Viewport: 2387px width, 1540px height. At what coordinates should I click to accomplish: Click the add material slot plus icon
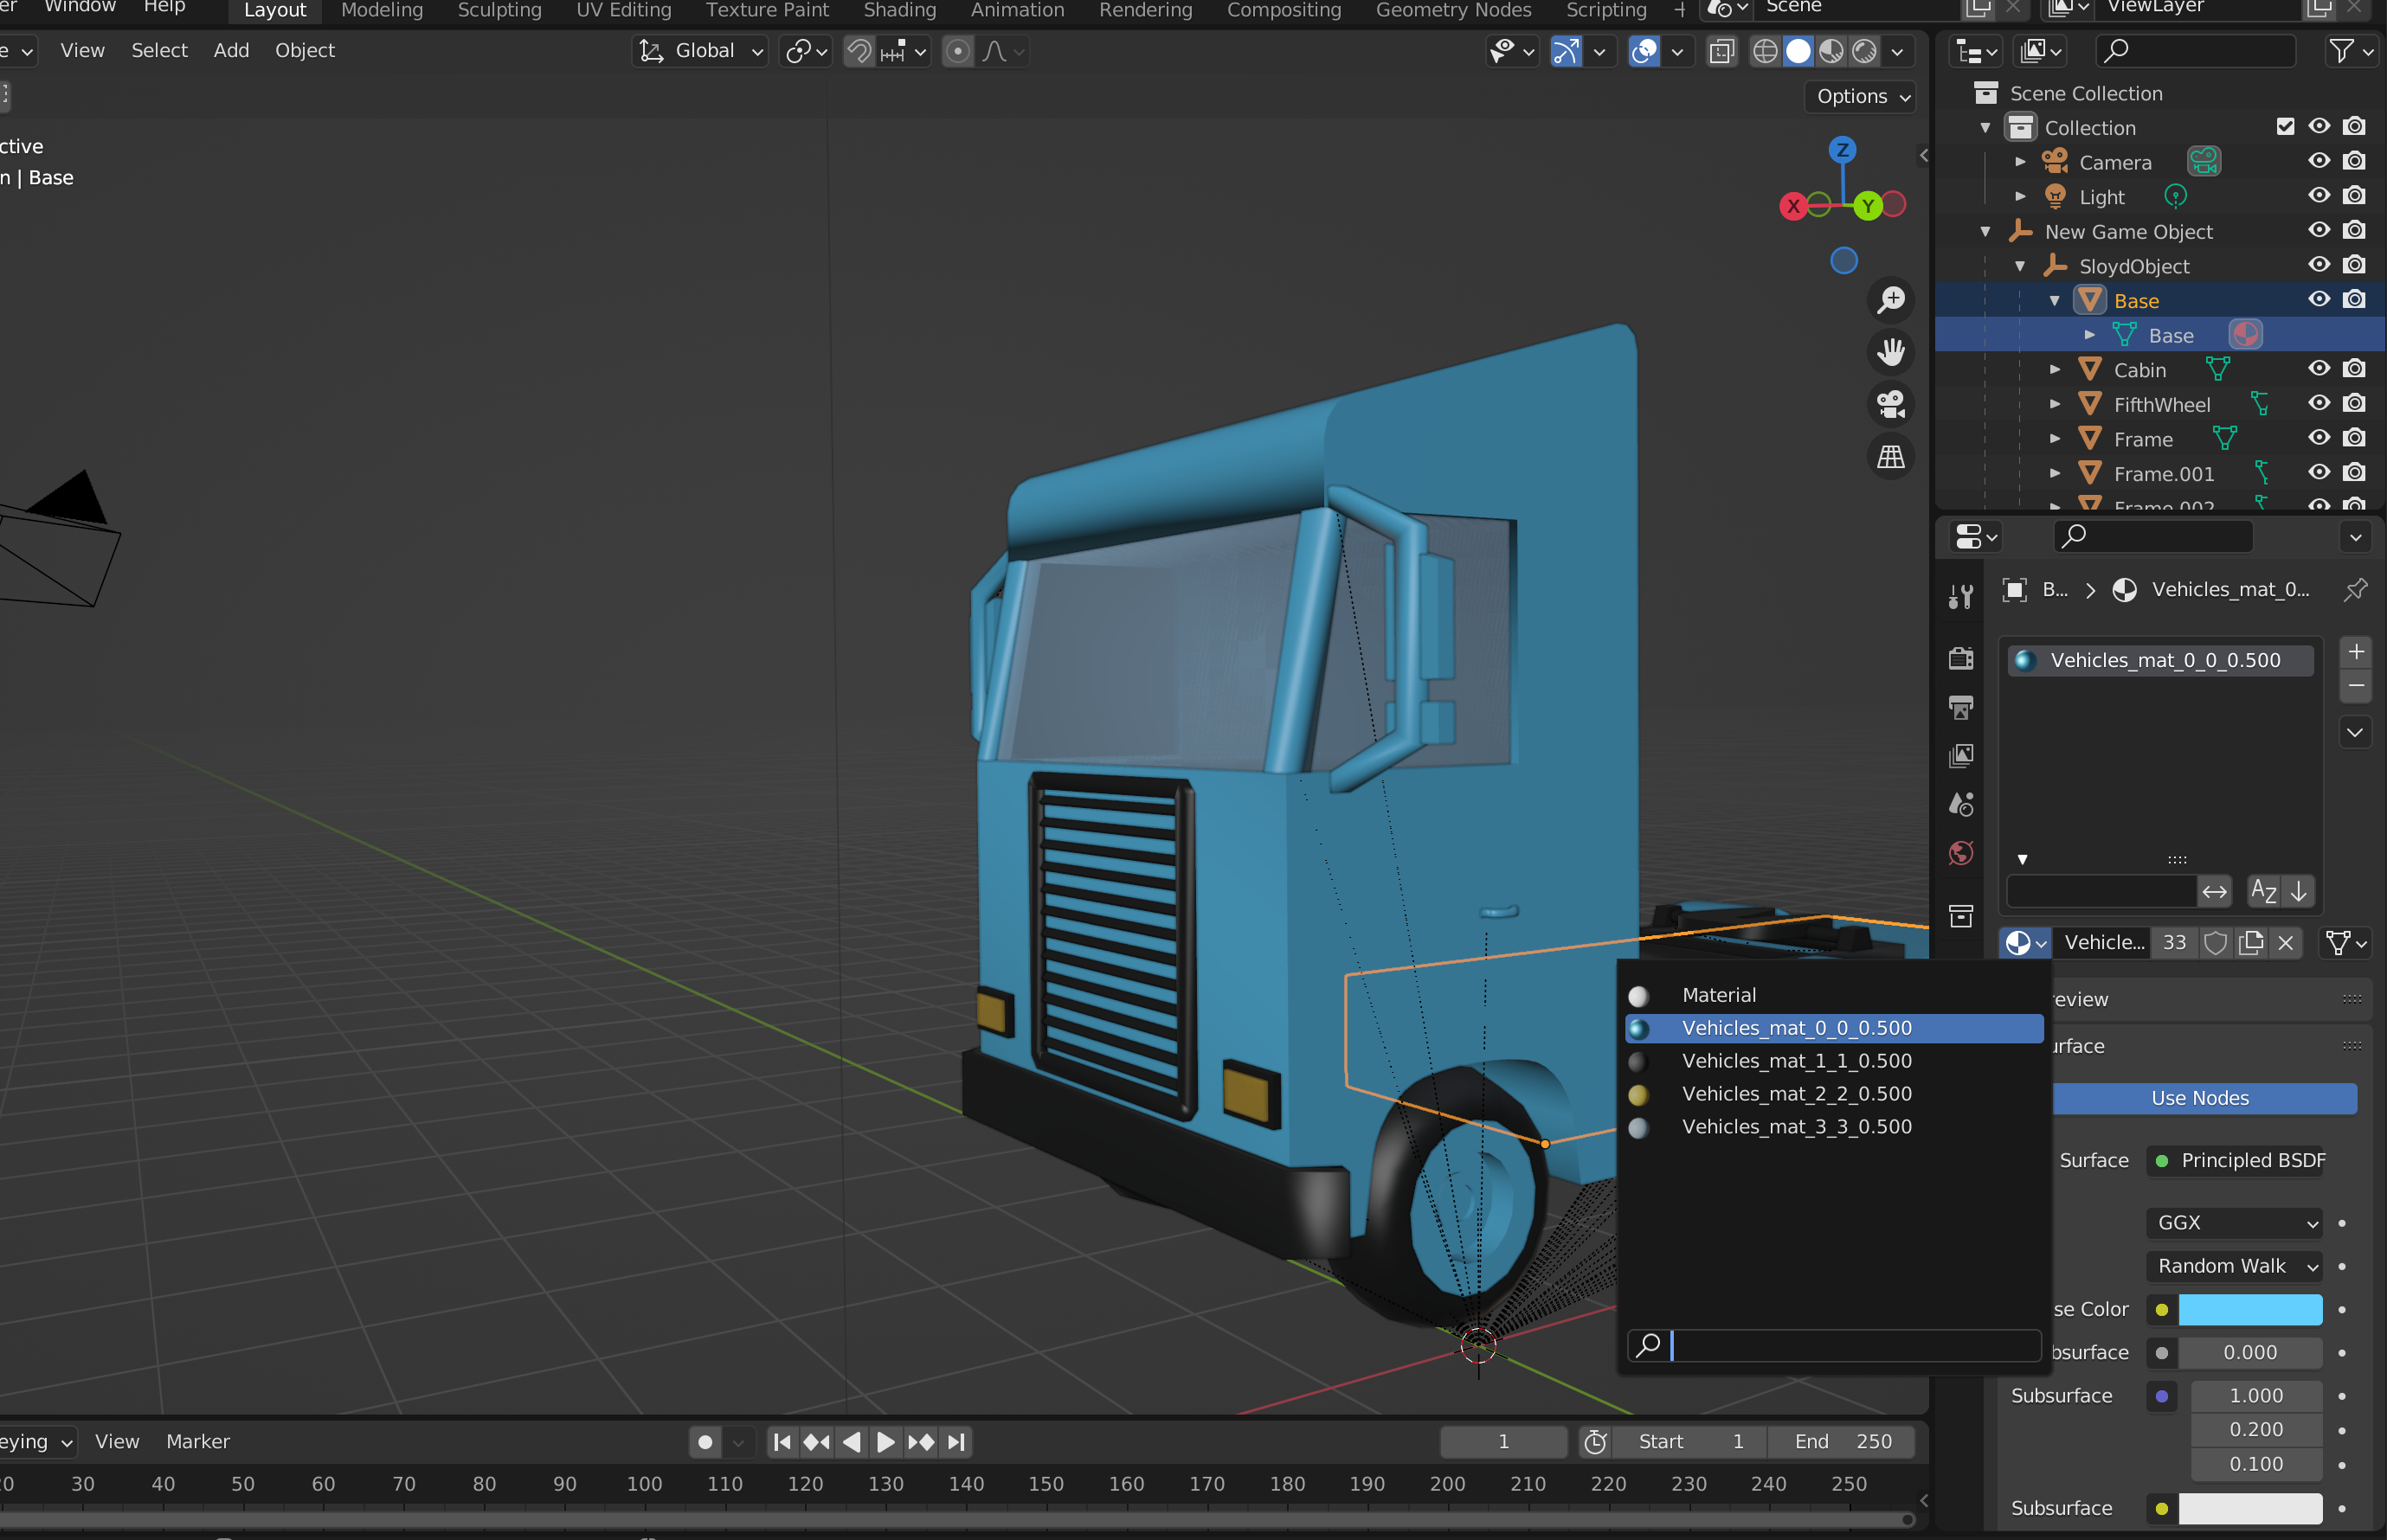[x=2356, y=652]
